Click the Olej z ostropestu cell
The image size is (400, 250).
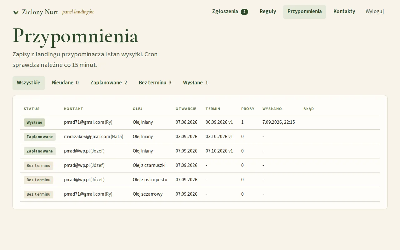[x=150, y=180]
